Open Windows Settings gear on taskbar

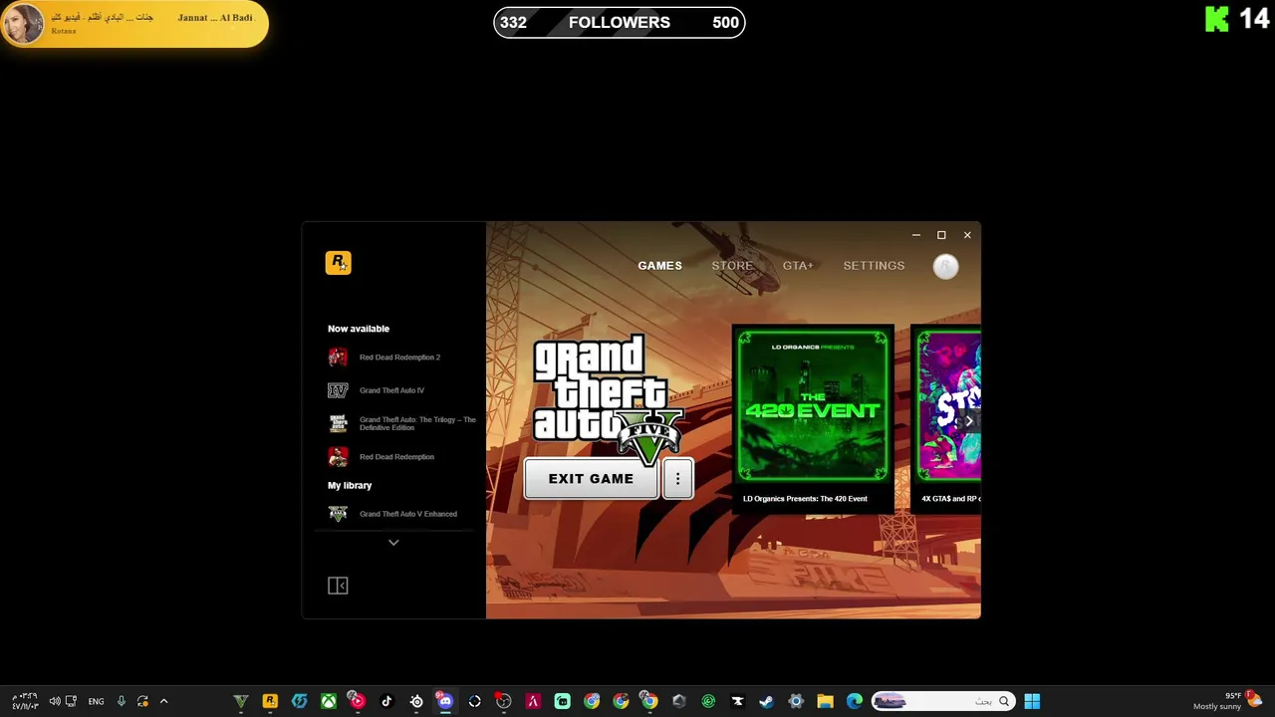tap(796, 701)
